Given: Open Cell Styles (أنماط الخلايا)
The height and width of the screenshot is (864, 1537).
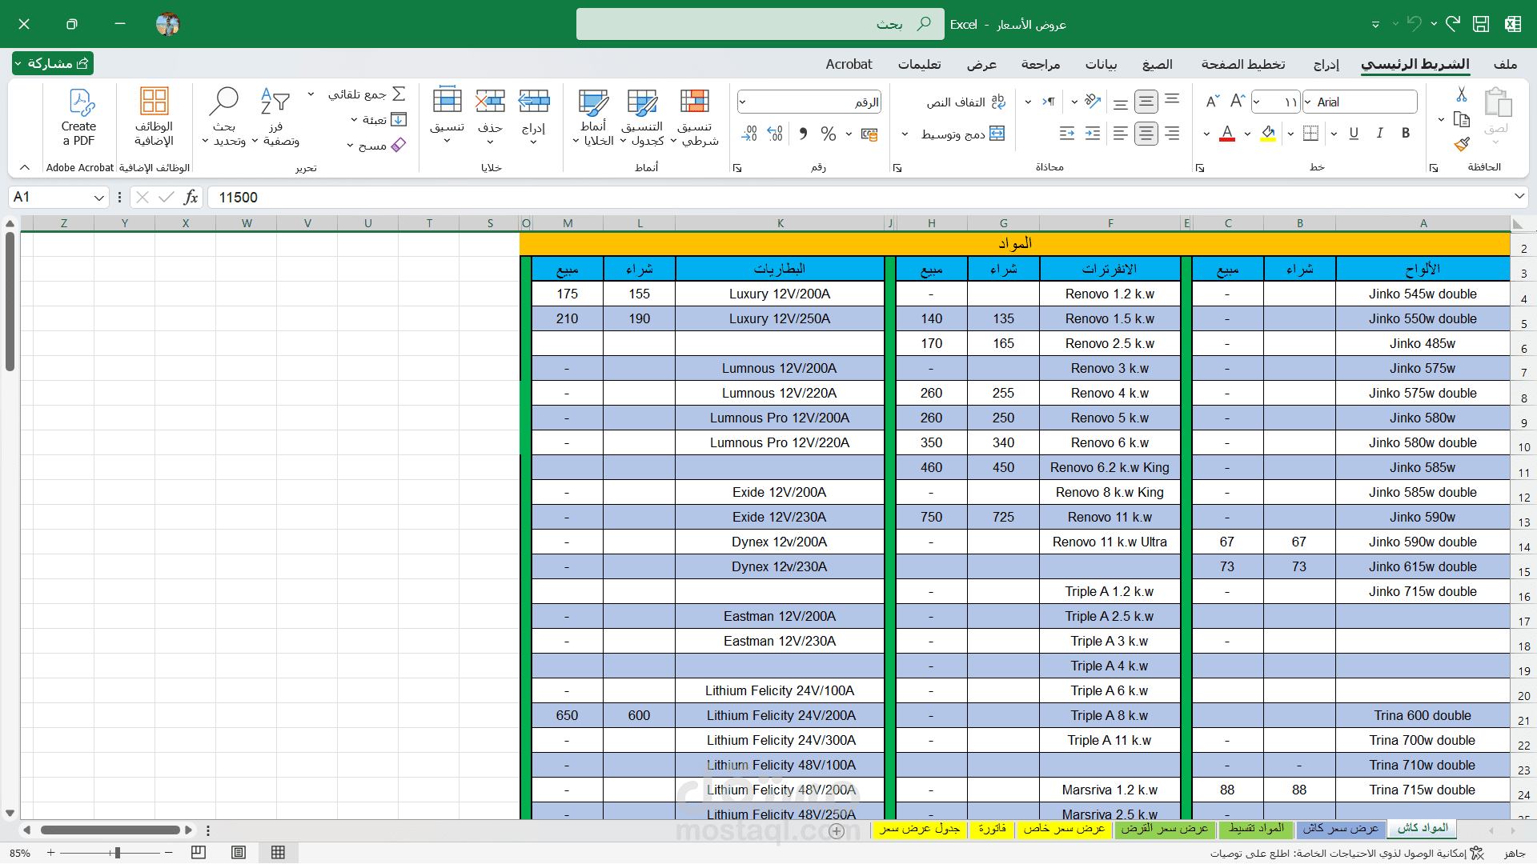Looking at the screenshot, I should tap(593, 117).
